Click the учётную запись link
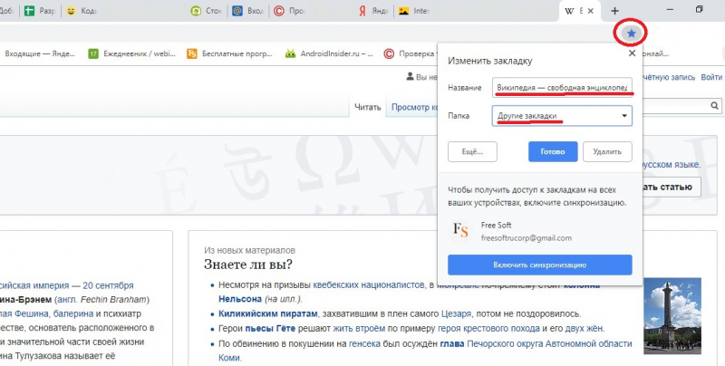The image size is (725, 366). (668, 77)
